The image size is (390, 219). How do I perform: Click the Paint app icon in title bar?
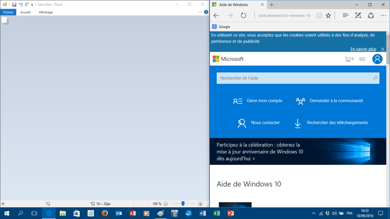point(5,5)
